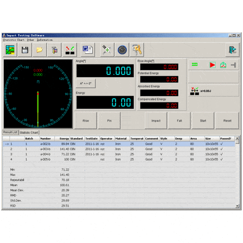243x243 pixels.
Task: Click the pass/fail specimen toolbar icon
Action: [70, 50]
